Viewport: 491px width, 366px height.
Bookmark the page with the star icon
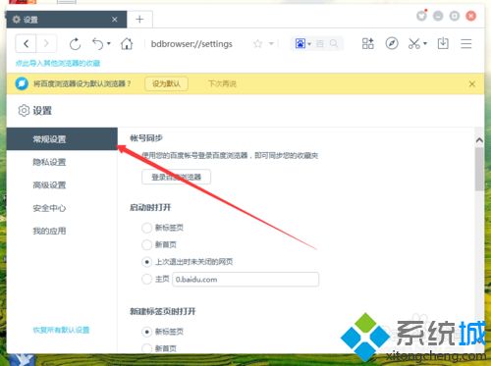point(258,43)
